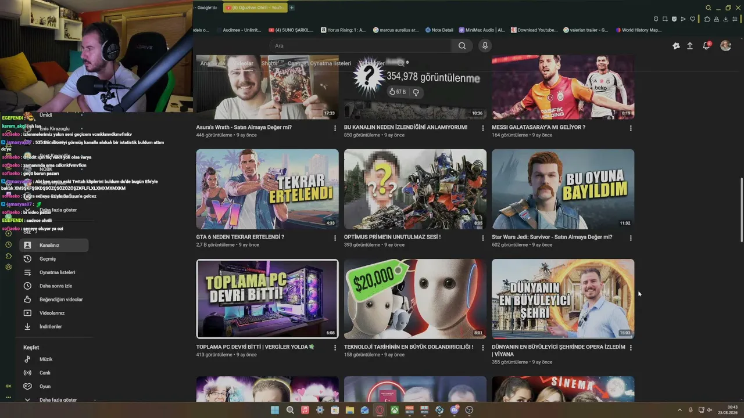Open DÜNYANIN EN BÜYÜLEYİCİ ŞEHRİ thumbnail
Screen dimensions: 744x418
(563, 299)
